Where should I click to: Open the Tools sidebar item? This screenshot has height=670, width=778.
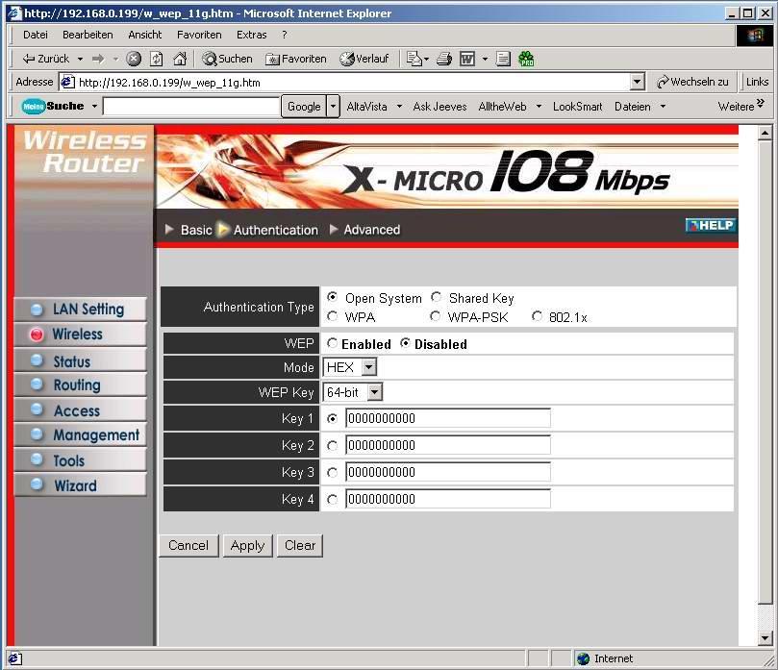[81, 460]
